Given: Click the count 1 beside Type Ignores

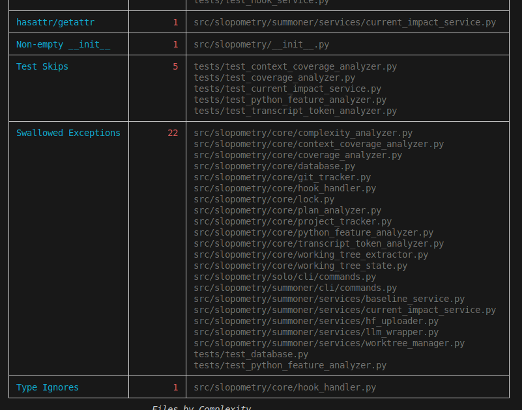Looking at the screenshot, I should pyautogui.click(x=175, y=387).
